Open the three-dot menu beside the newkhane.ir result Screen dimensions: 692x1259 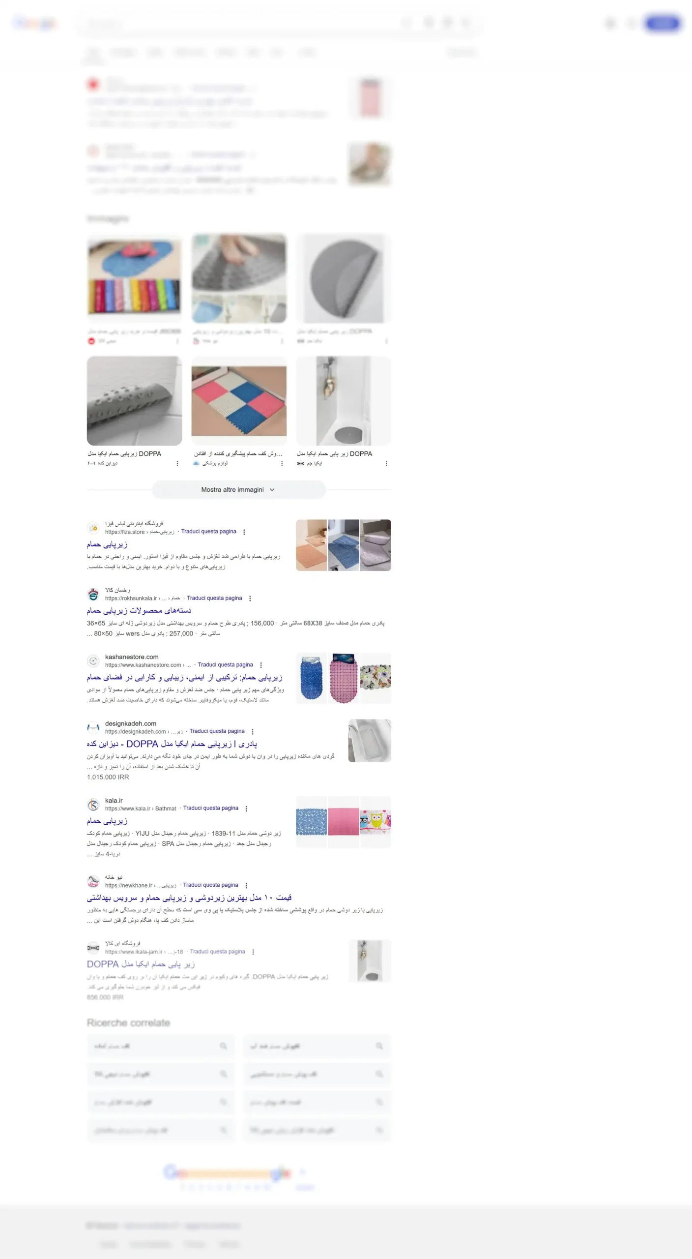coord(246,885)
